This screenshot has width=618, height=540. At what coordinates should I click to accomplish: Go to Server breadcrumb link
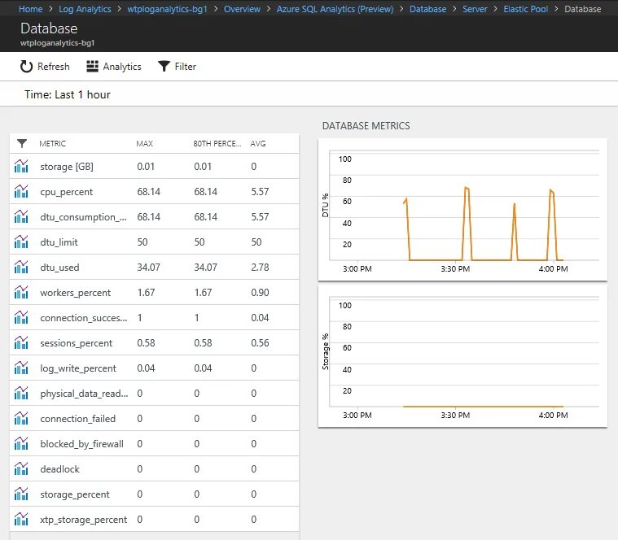pyautogui.click(x=475, y=9)
